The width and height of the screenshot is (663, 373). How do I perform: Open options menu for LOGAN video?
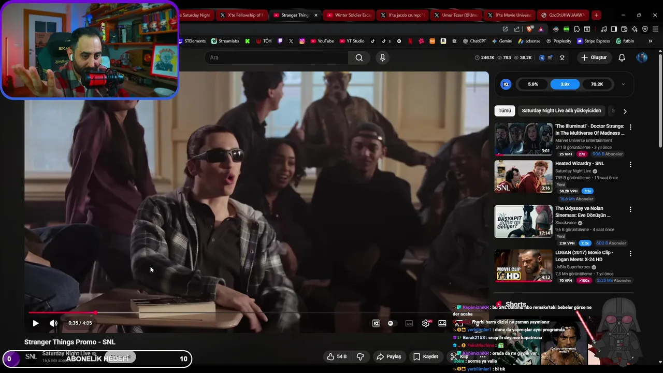point(630,253)
